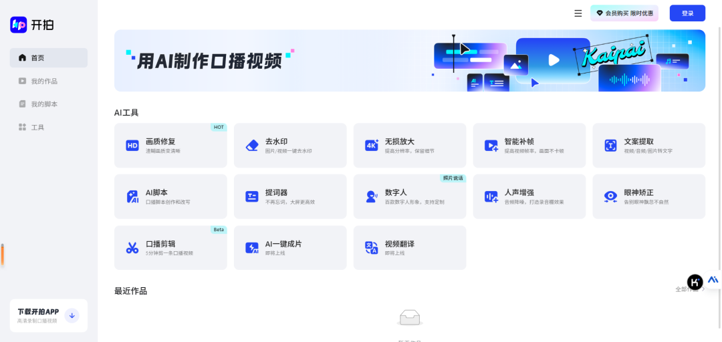Select 智能补帧 title text
The image size is (722, 342).
(x=519, y=142)
